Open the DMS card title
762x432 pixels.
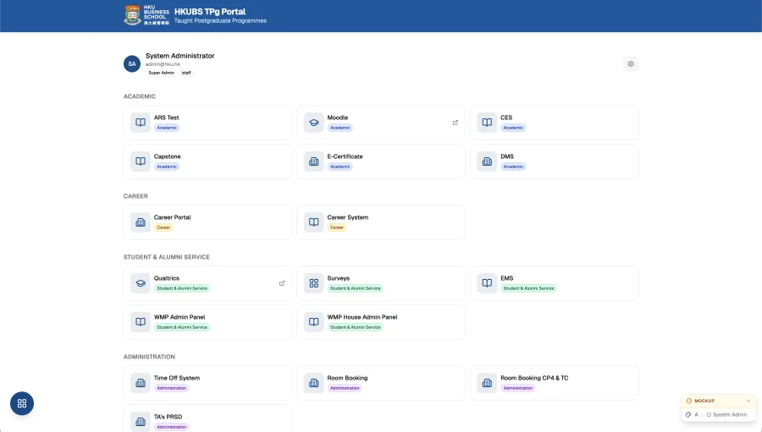tap(507, 156)
